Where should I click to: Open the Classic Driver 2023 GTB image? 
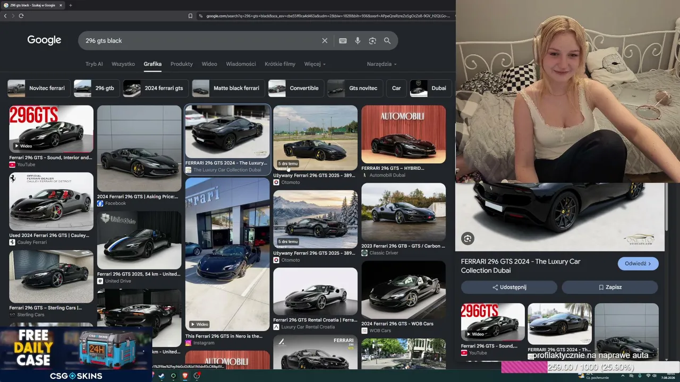coord(404,212)
